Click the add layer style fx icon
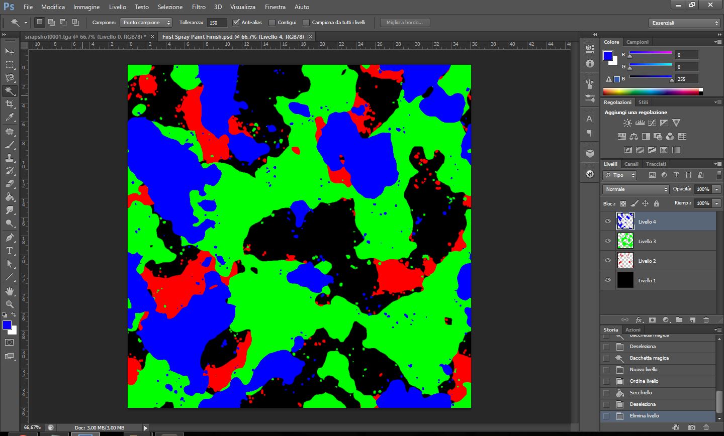This screenshot has height=436, width=724. (x=639, y=320)
